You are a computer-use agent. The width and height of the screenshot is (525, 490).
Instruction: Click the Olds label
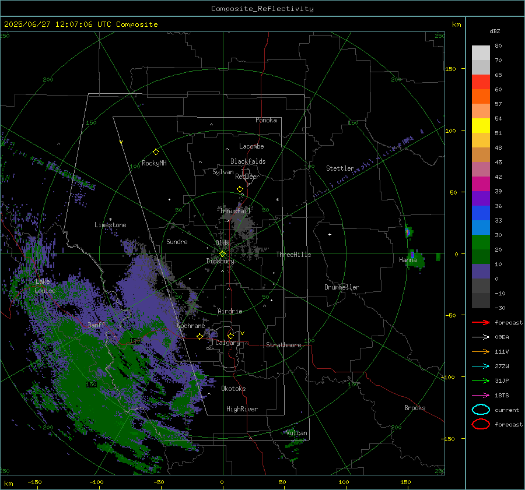[x=222, y=243]
